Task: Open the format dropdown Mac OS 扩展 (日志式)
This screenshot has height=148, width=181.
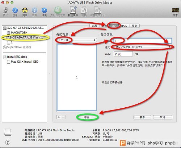Action: [x=143, y=47]
